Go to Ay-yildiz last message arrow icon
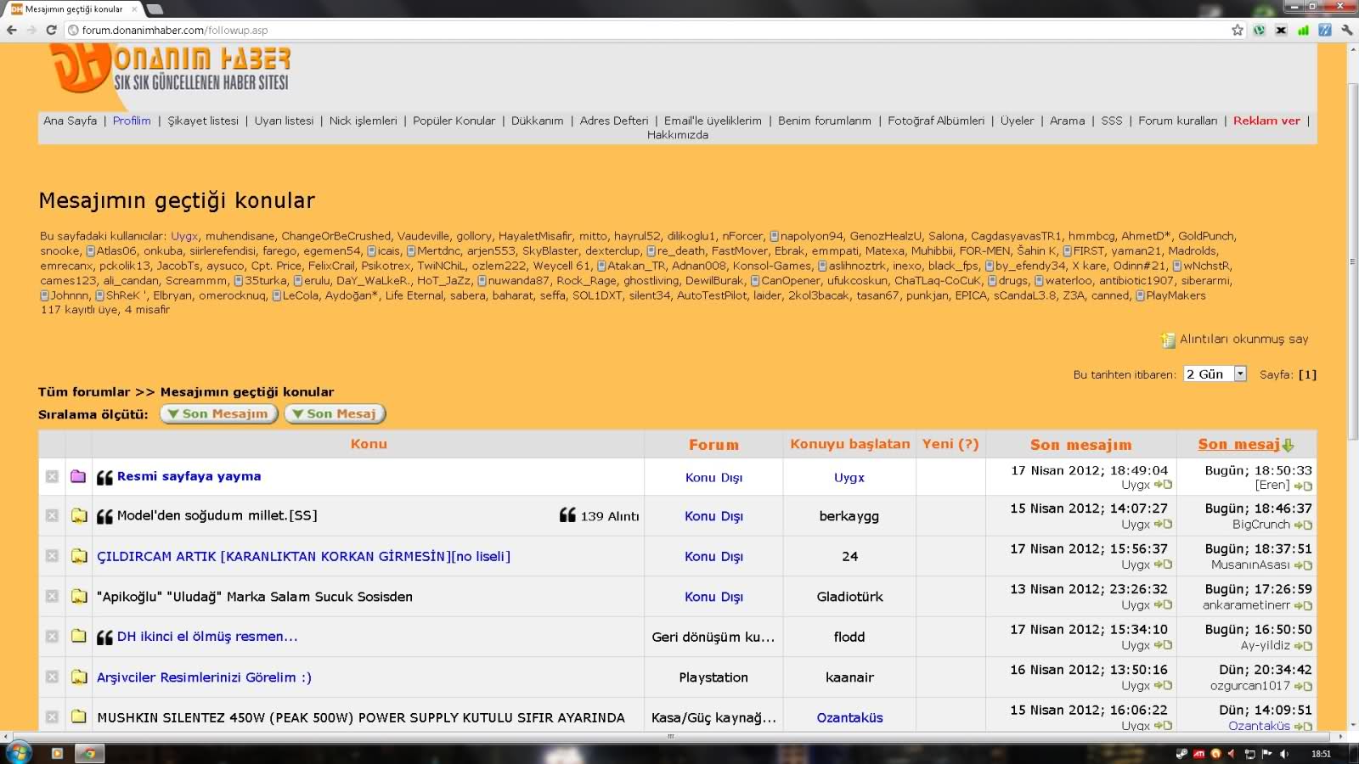The height and width of the screenshot is (764, 1359). coord(1303,646)
